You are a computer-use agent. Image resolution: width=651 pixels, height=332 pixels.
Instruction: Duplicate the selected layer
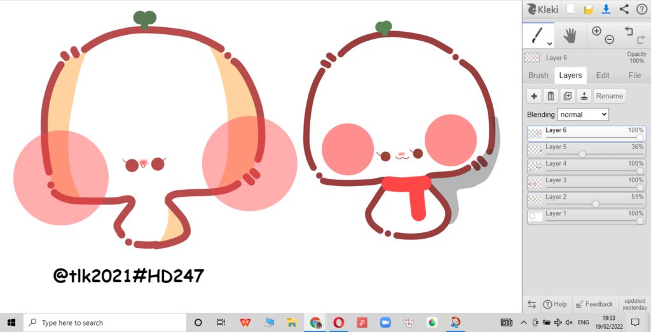pos(568,96)
